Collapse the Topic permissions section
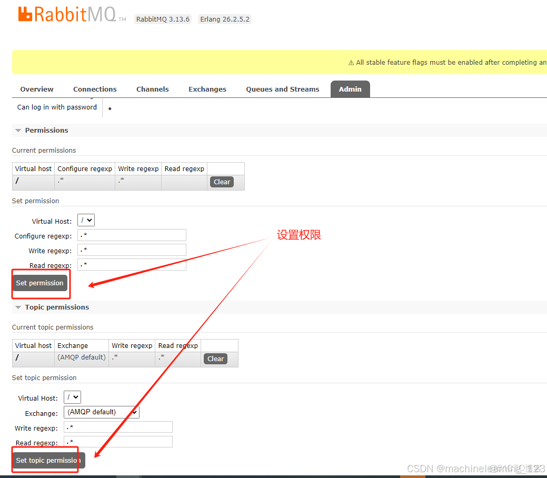Viewport: 547px width, 478px height. pos(18,307)
